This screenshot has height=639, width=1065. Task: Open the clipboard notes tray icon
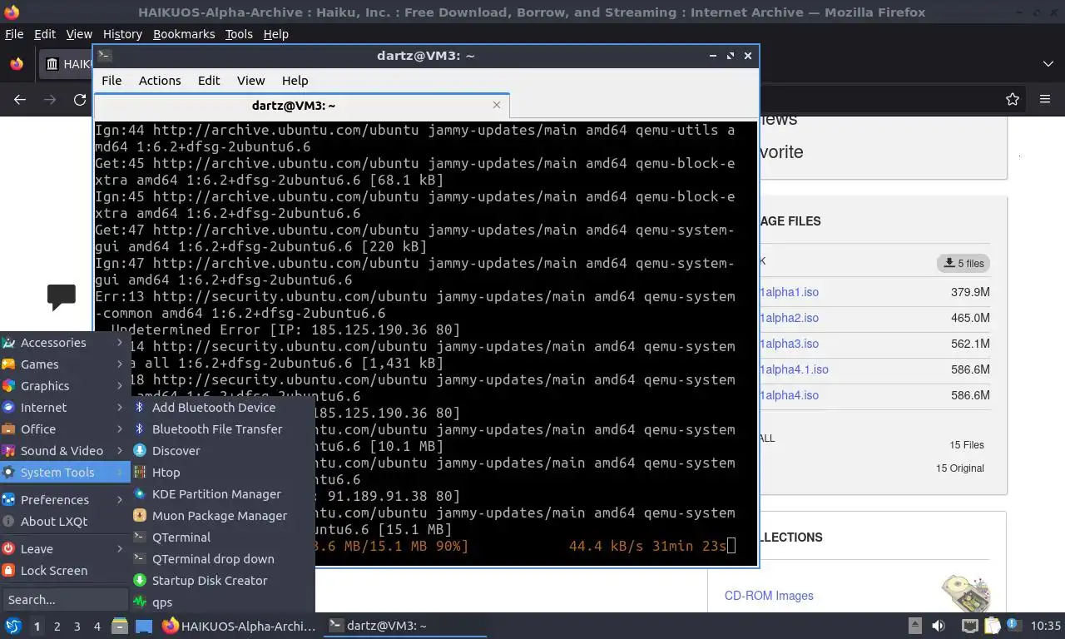click(992, 626)
